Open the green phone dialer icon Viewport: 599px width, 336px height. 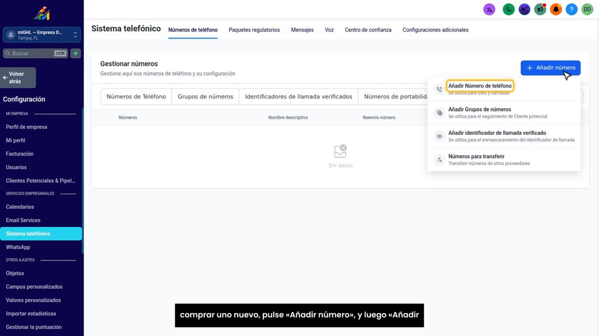(x=509, y=10)
